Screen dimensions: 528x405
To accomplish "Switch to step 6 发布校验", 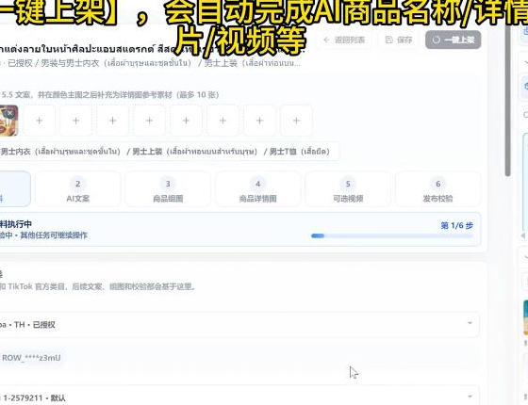I will pos(437,189).
